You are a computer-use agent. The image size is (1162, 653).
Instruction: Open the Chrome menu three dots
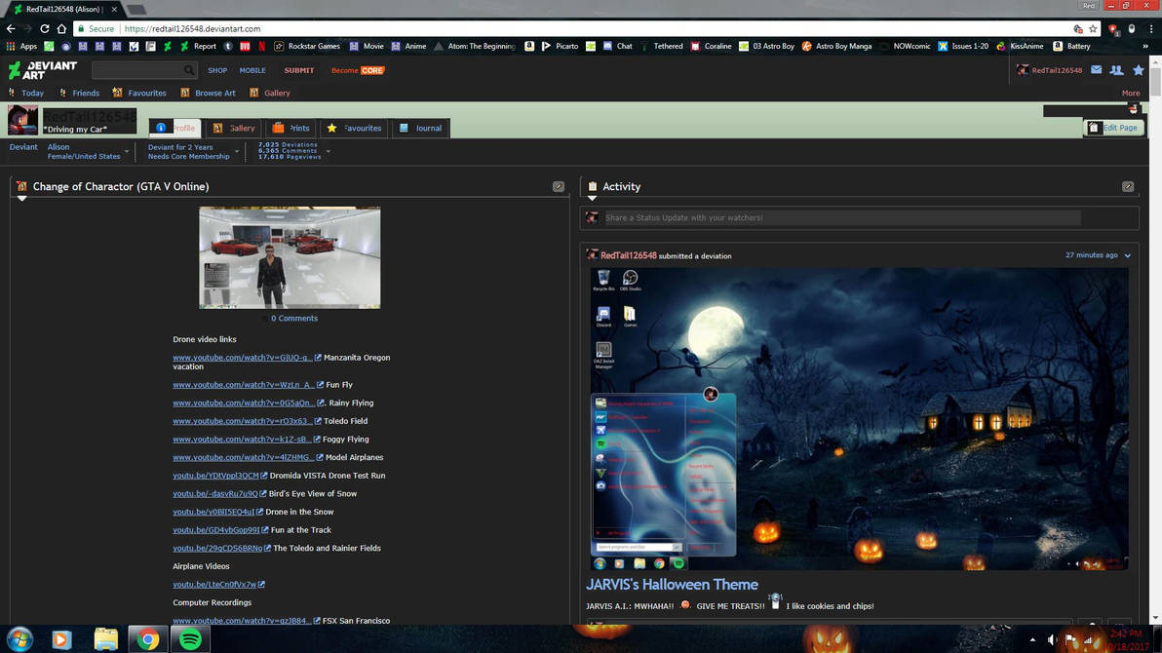coord(1151,29)
